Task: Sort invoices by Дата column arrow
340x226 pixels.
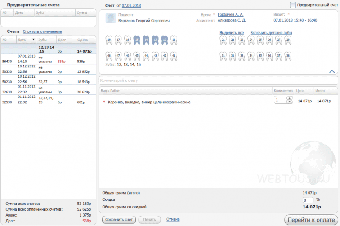Action: coord(33,40)
